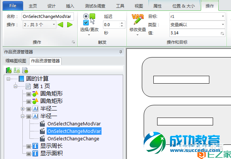231x159 pixels.
Task: Open the 测试&调查 ribbon tab
Action: 95,6
